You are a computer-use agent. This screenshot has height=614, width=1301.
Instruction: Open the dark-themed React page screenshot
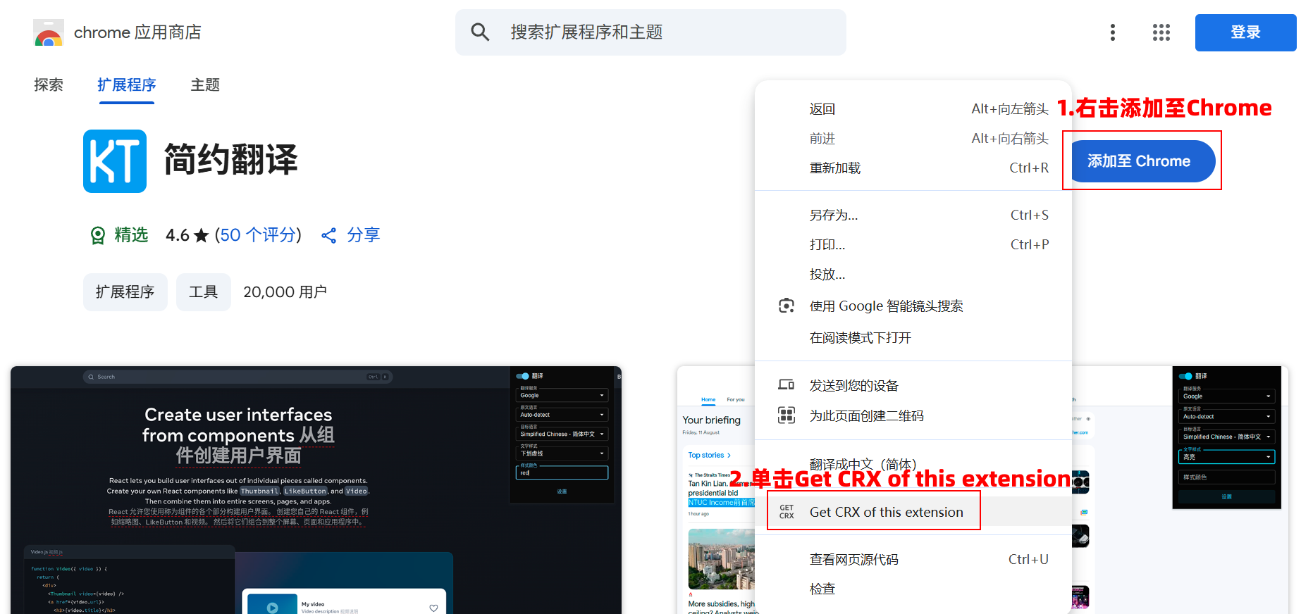coord(316,490)
